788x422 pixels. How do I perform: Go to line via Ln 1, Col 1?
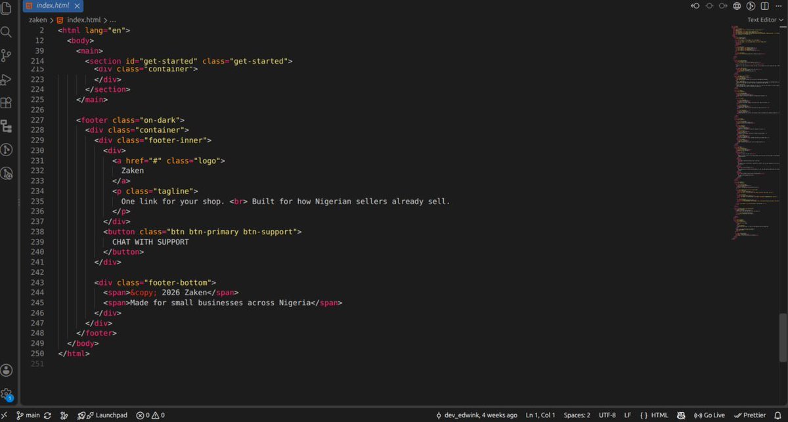coord(540,415)
